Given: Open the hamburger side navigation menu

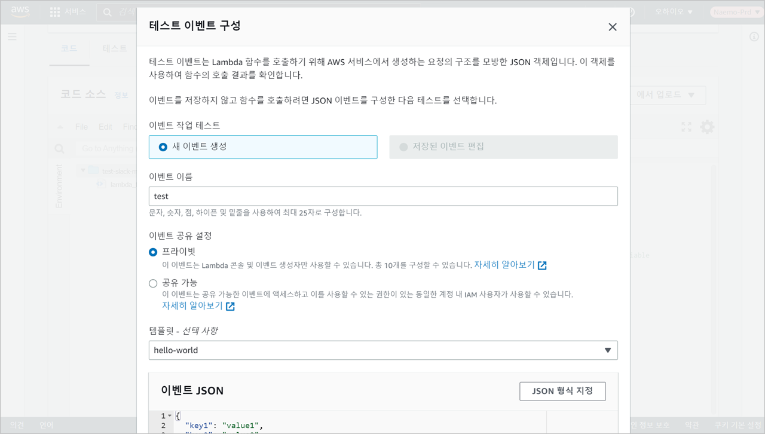Looking at the screenshot, I should [x=12, y=37].
